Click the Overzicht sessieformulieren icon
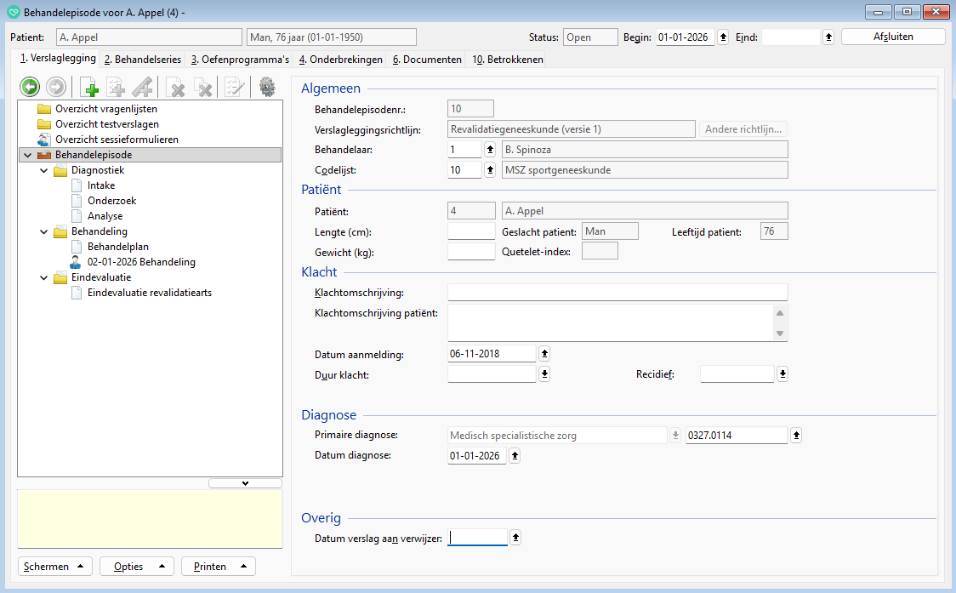 [x=43, y=139]
